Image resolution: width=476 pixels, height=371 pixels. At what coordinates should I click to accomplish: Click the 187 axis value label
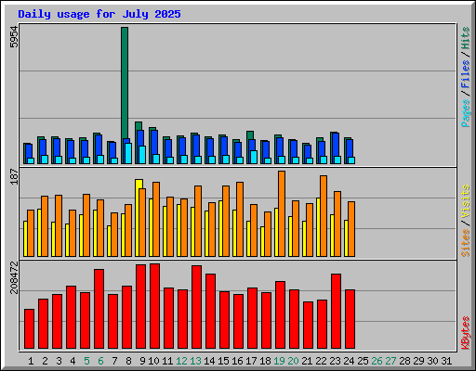pyautogui.click(x=14, y=176)
